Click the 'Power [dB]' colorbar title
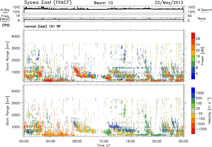The image size is (212, 147). coord(202,56)
